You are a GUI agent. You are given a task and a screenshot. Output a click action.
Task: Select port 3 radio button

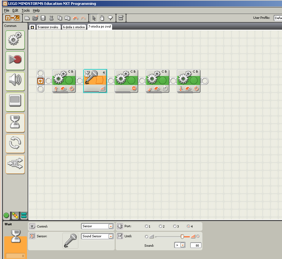coord(175,227)
